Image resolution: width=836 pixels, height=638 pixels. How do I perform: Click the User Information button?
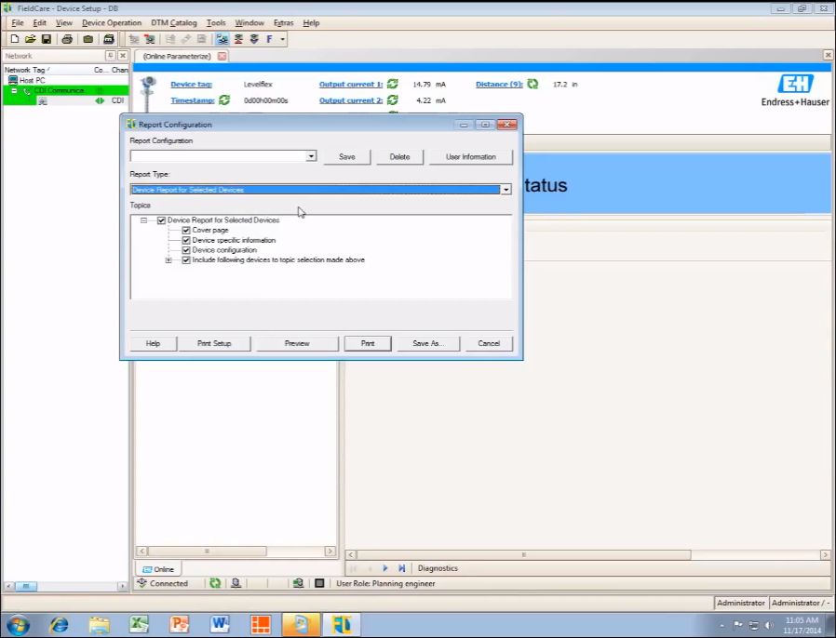471,156
